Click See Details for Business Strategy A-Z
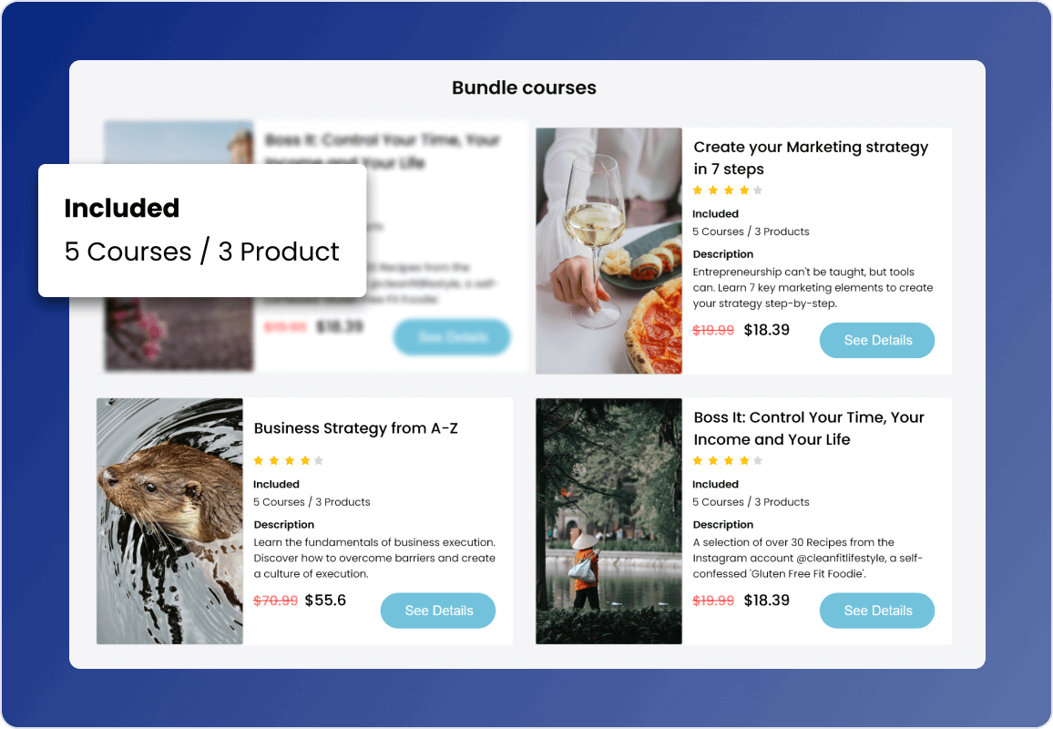1053x729 pixels. (438, 610)
